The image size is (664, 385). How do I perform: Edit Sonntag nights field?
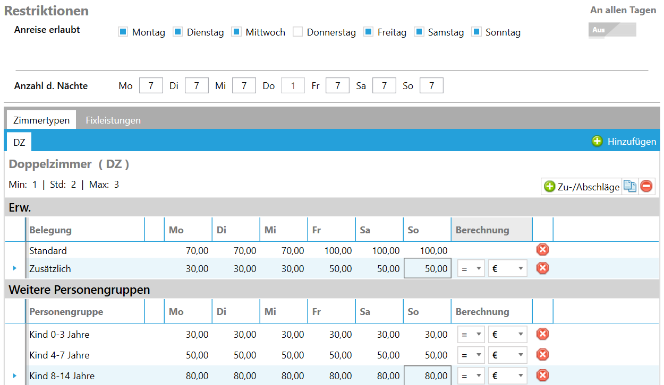pyautogui.click(x=431, y=85)
